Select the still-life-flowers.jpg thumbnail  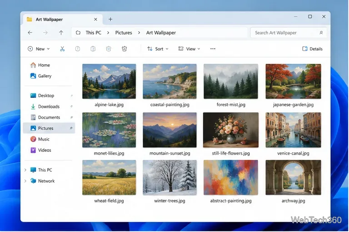[x=231, y=130]
